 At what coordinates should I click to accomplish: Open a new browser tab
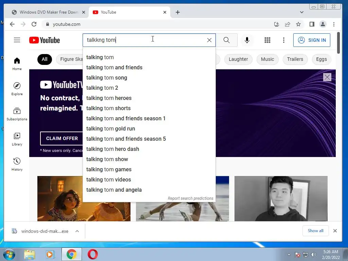pyautogui.click(x=177, y=12)
